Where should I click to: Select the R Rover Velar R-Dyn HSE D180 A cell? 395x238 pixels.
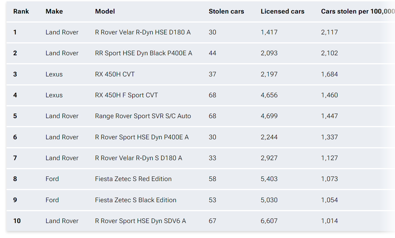pyautogui.click(x=143, y=32)
